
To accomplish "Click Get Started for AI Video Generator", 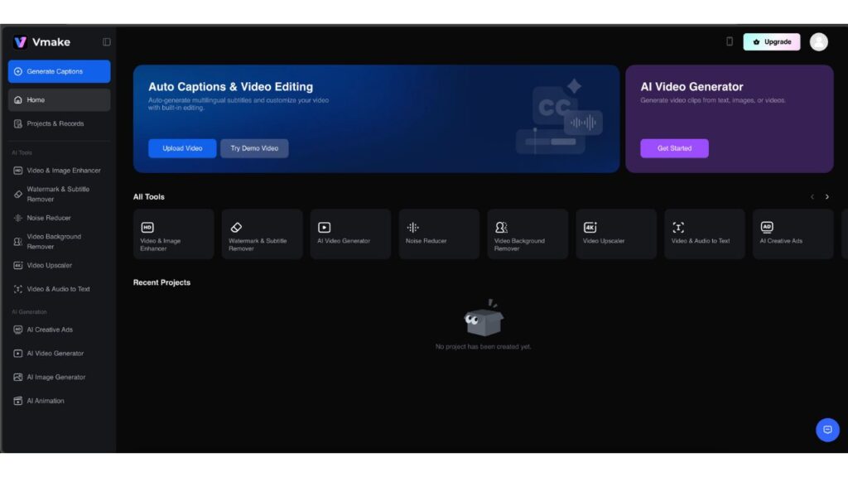I will click(674, 148).
